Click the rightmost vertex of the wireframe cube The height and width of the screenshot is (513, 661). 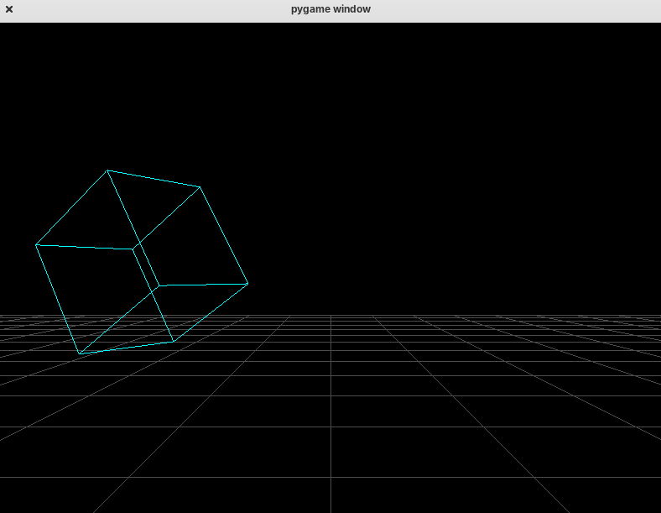pos(247,284)
